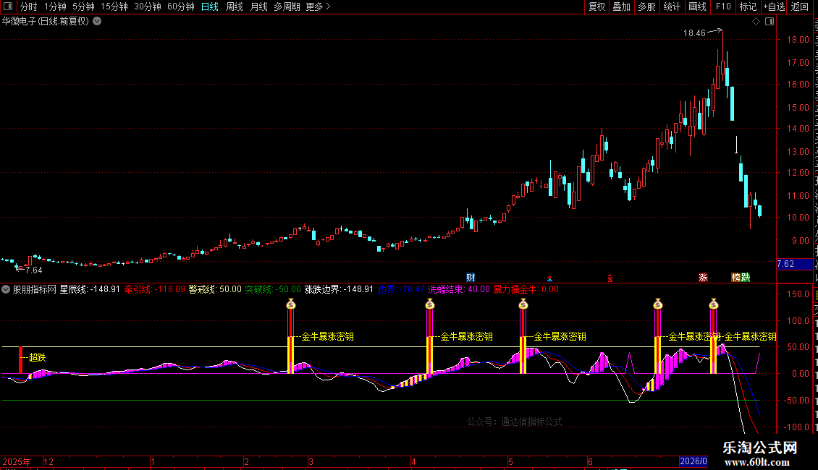
Task: Click the first money-bag signal icon near February end
Action: pos(291,304)
